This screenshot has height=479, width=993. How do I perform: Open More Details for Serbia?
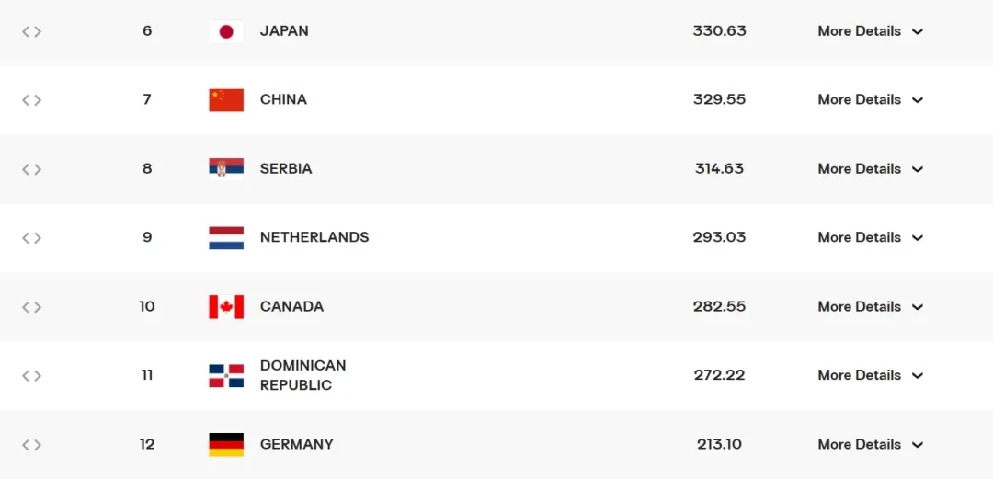pos(870,169)
